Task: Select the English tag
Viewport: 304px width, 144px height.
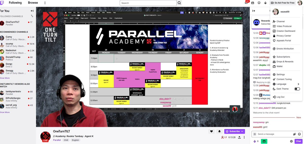Action: tap(75, 140)
